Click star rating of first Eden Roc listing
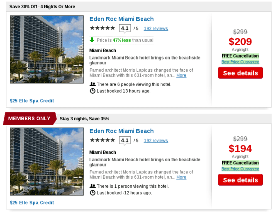 pyautogui.click(x=102, y=28)
